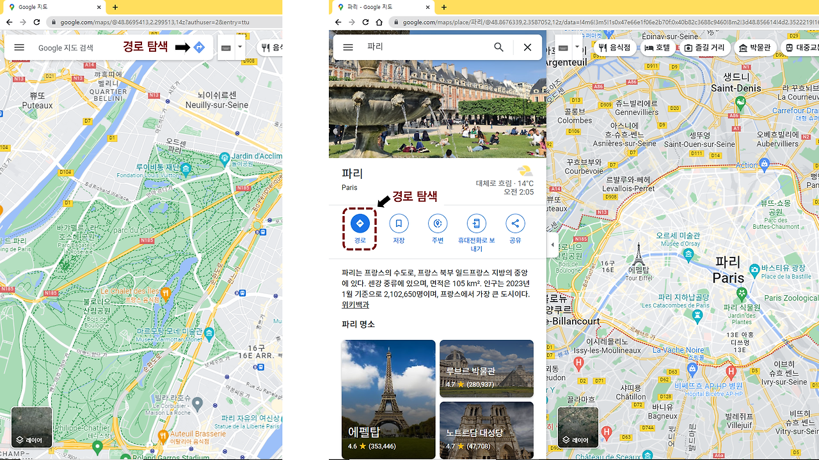Click the 주변 nearby button
The height and width of the screenshot is (460, 819).
[x=438, y=228]
